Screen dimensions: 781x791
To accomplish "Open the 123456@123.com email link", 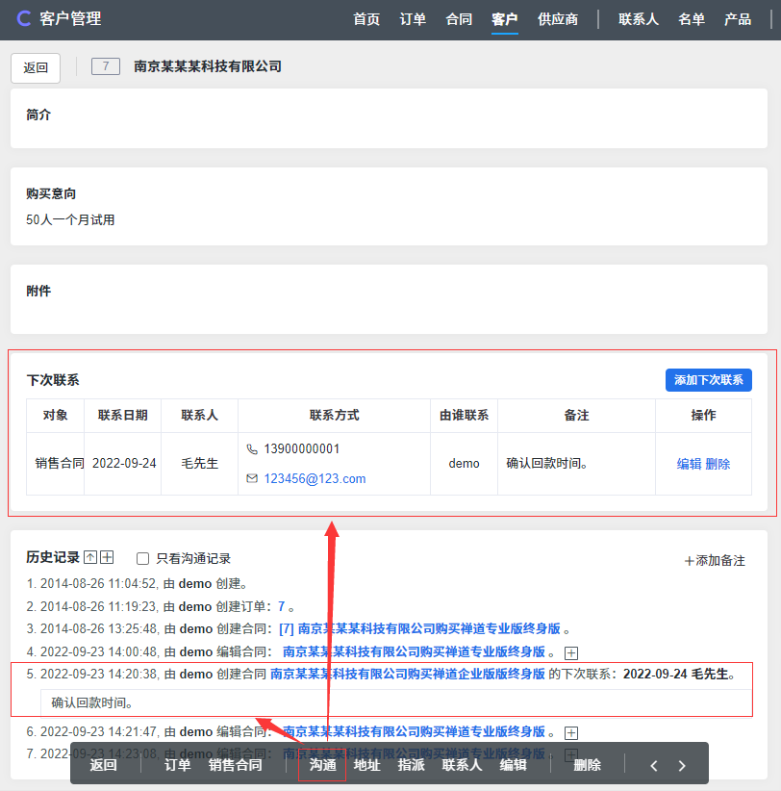I will click(315, 478).
